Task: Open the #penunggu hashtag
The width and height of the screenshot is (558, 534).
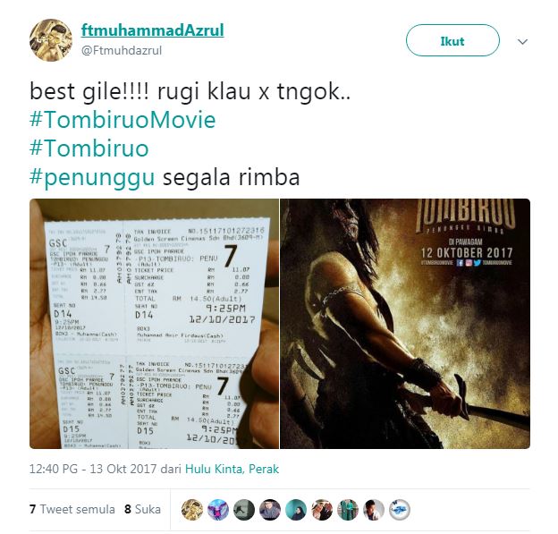Action: pos(92,178)
